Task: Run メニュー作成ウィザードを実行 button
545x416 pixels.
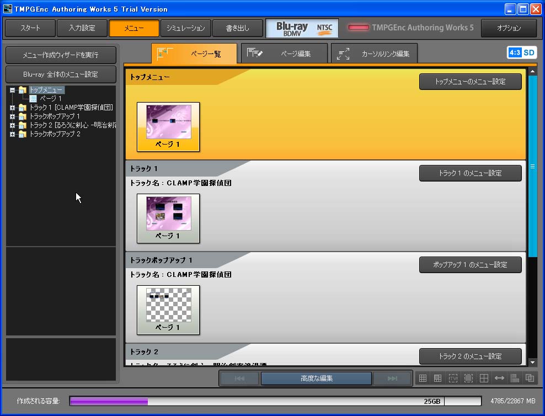Action: (61, 55)
